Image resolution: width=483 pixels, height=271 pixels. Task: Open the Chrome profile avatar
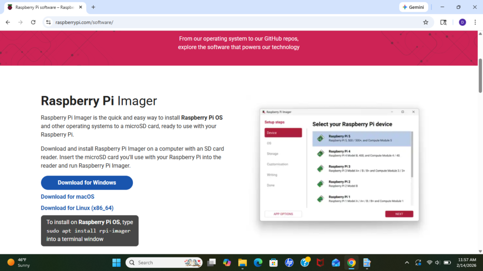(462, 22)
